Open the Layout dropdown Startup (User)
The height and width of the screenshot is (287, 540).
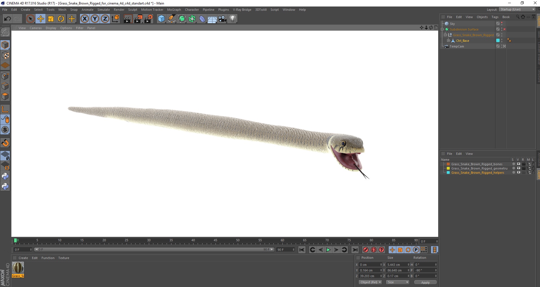coord(517,9)
